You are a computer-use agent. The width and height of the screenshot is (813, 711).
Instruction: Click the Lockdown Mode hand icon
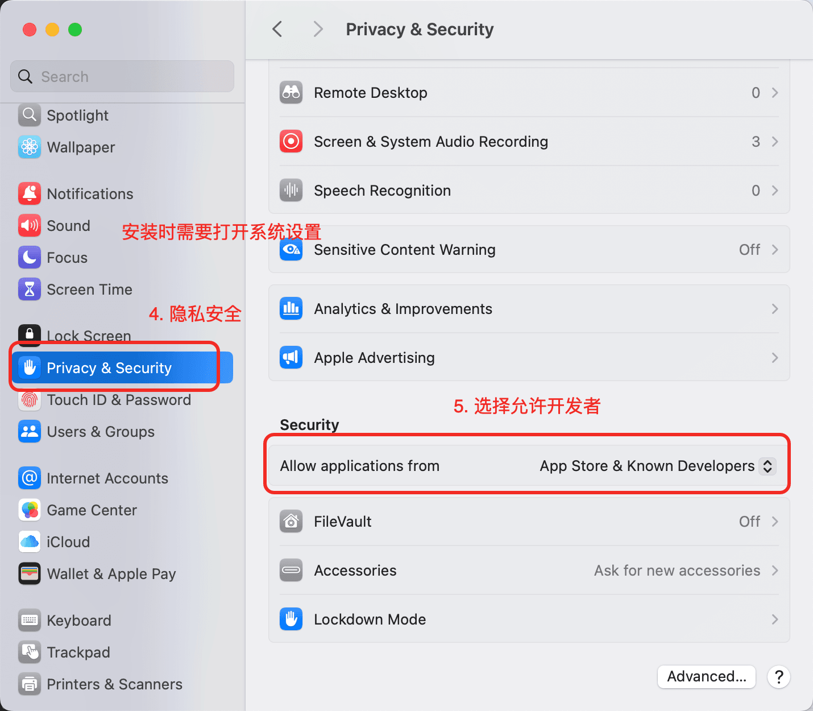(x=291, y=619)
